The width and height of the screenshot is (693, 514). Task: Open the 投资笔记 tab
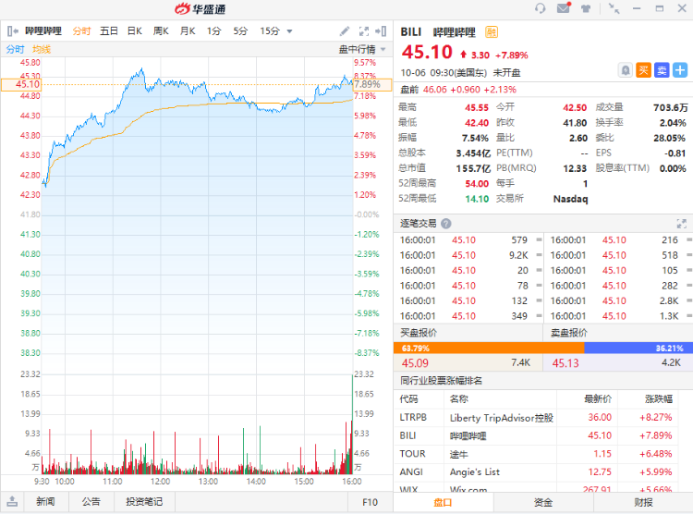click(x=144, y=502)
